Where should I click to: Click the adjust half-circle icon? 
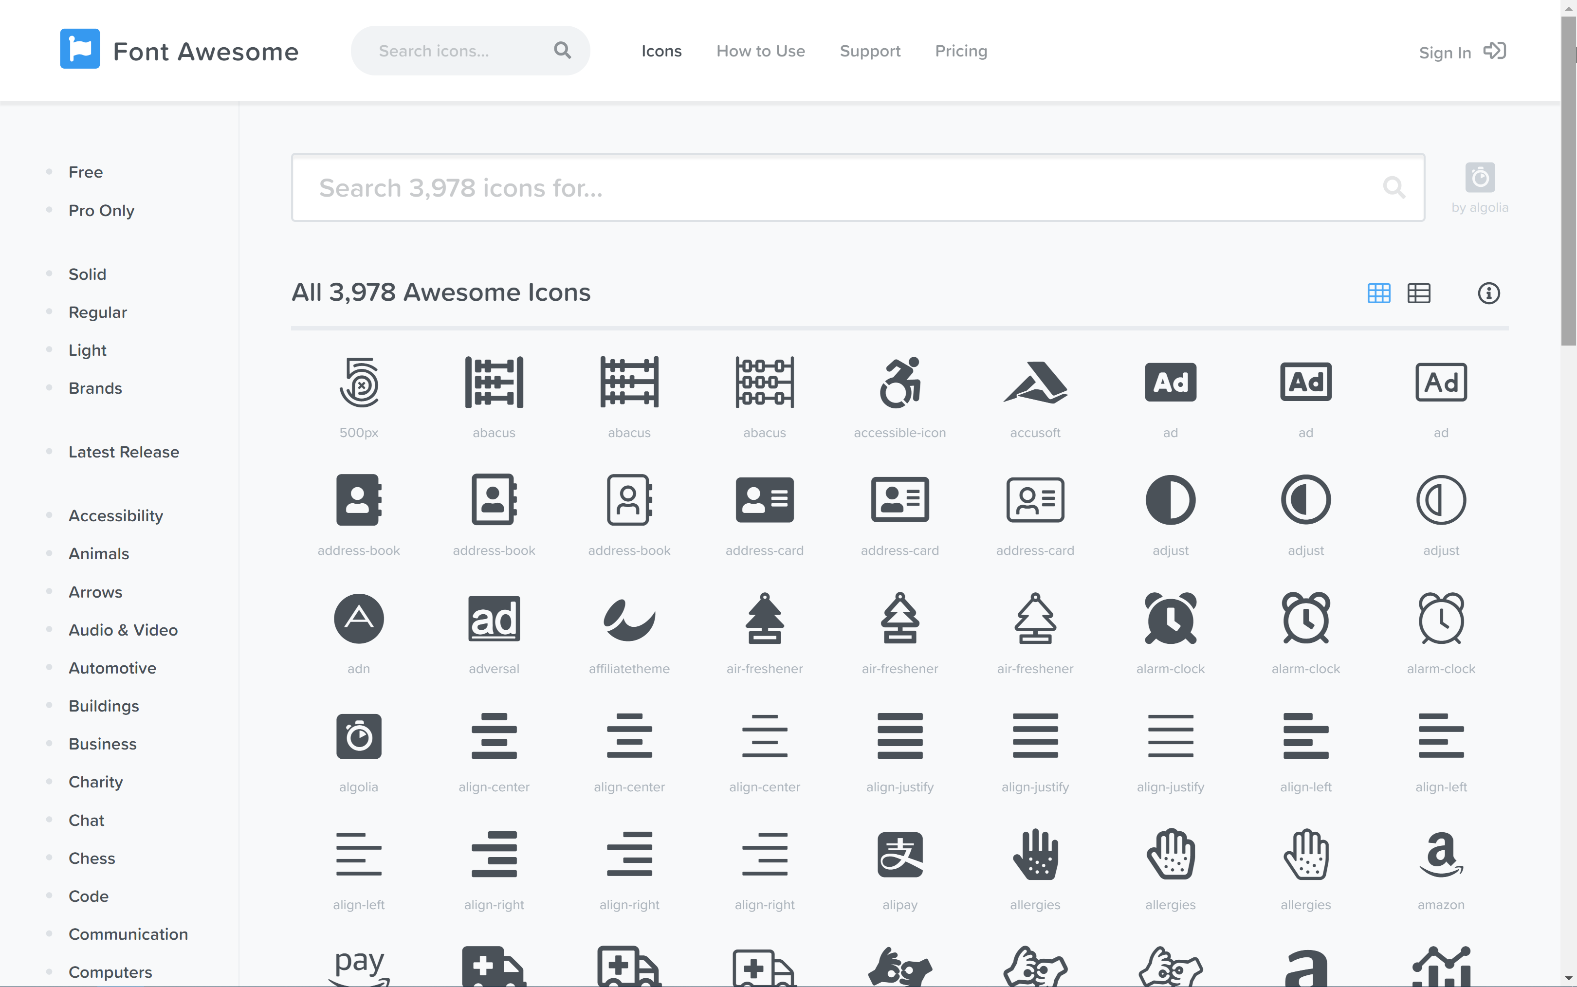[x=1170, y=499]
